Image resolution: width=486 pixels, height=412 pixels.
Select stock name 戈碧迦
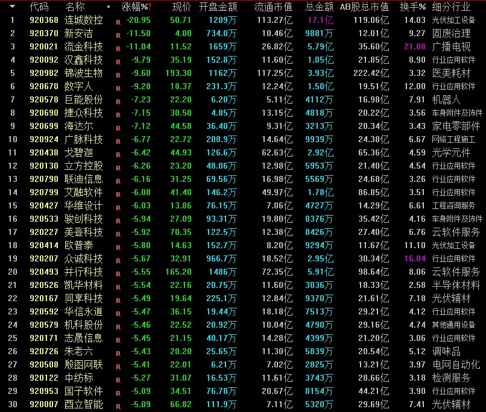[78, 152]
